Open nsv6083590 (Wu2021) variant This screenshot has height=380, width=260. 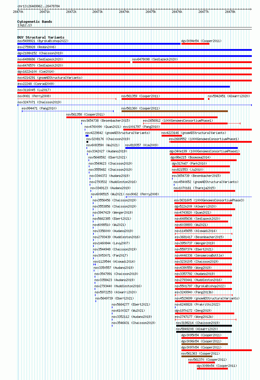point(103,145)
